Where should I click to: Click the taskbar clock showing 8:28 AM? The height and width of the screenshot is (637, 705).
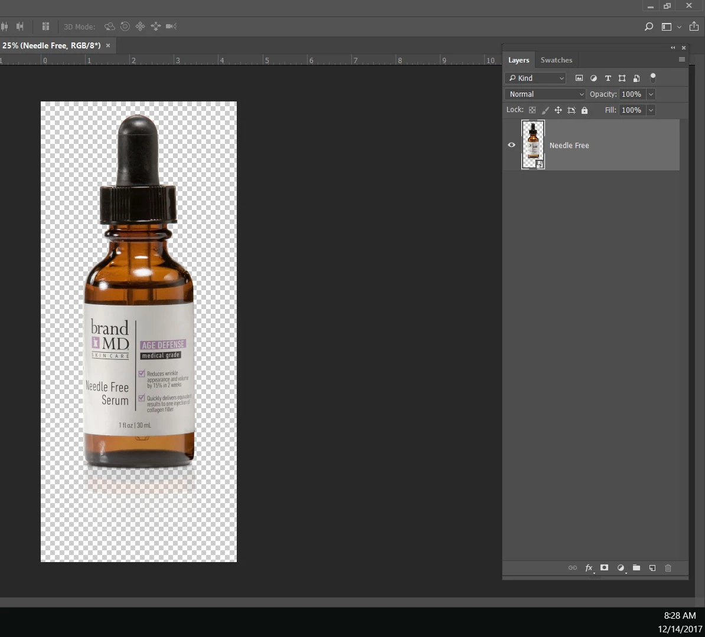[x=680, y=615]
